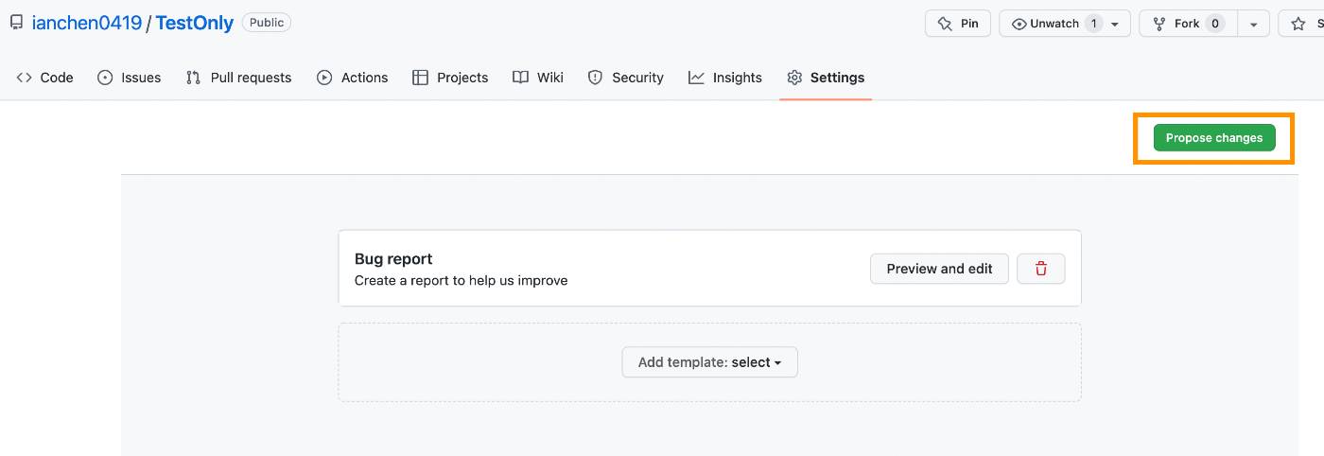Image resolution: width=1324 pixels, height=456 pixels.
Task: Switch to the Projects tab
Action: tap(450, 78)
